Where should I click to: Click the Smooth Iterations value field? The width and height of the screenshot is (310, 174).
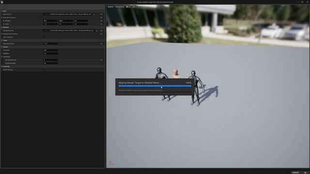tap(50, 60)
